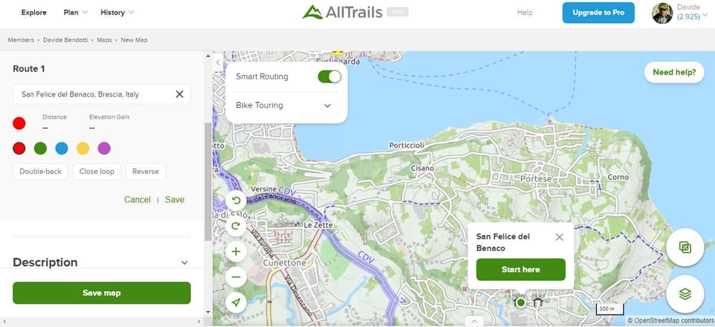Click the Portese map label
The width and height of the screenshot is (715, 327).
(536, 179)
